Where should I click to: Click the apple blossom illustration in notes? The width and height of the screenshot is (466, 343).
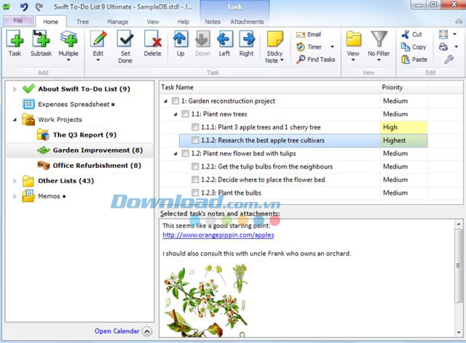(205, 300)
